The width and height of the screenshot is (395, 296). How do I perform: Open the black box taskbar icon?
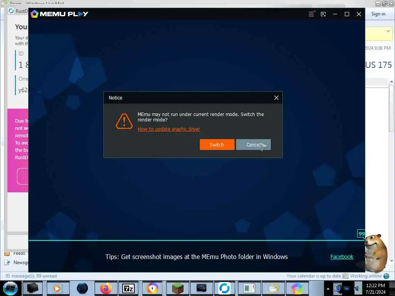(33, 288)
